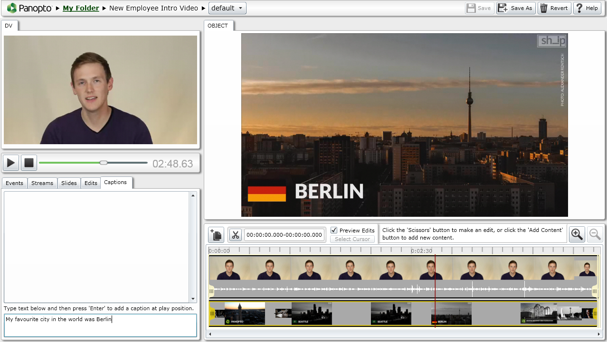The image size is (607, 342).
Task: Zoom in on the timeline
Action: (577, 234)
